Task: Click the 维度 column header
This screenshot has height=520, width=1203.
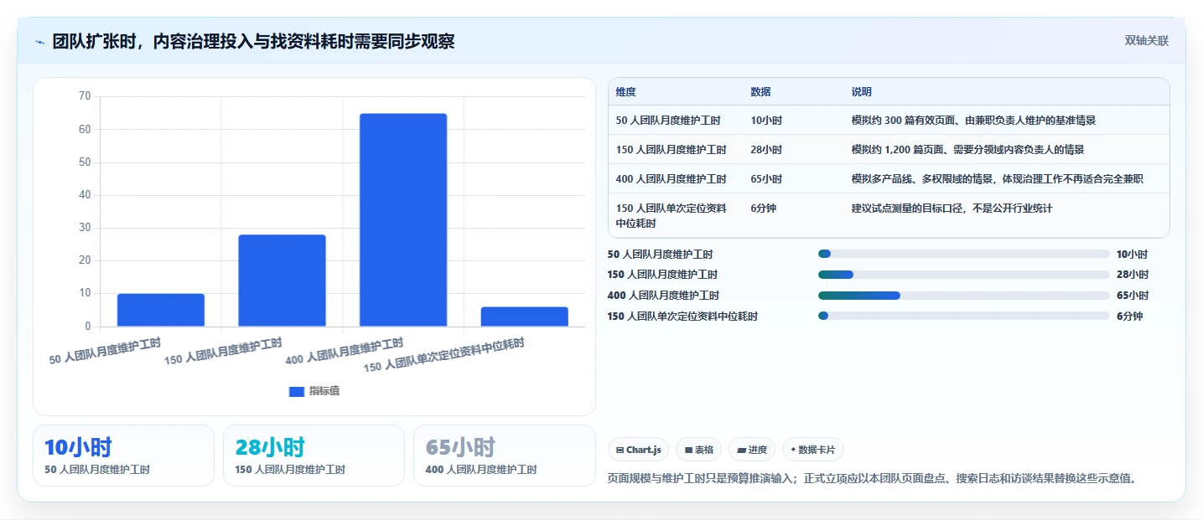Action: [x=625, y=92]
